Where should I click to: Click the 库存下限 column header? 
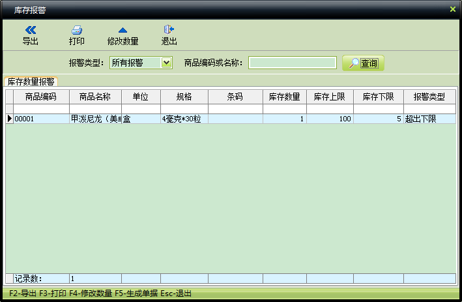tap(379, 97)
